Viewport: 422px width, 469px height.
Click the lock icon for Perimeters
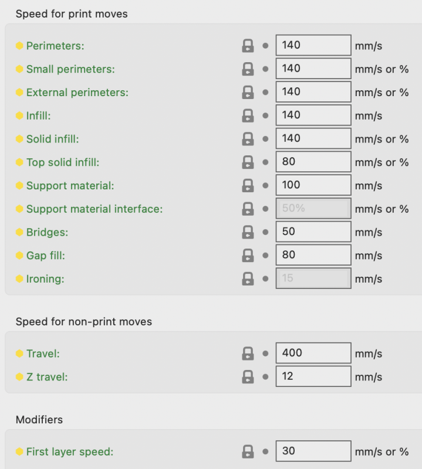click(x=248, y=46)
